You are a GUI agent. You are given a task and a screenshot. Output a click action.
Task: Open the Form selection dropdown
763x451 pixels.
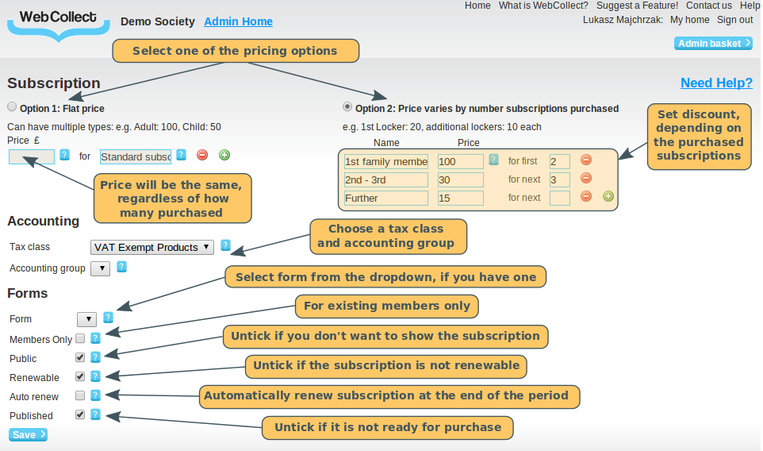coord(86,319)
